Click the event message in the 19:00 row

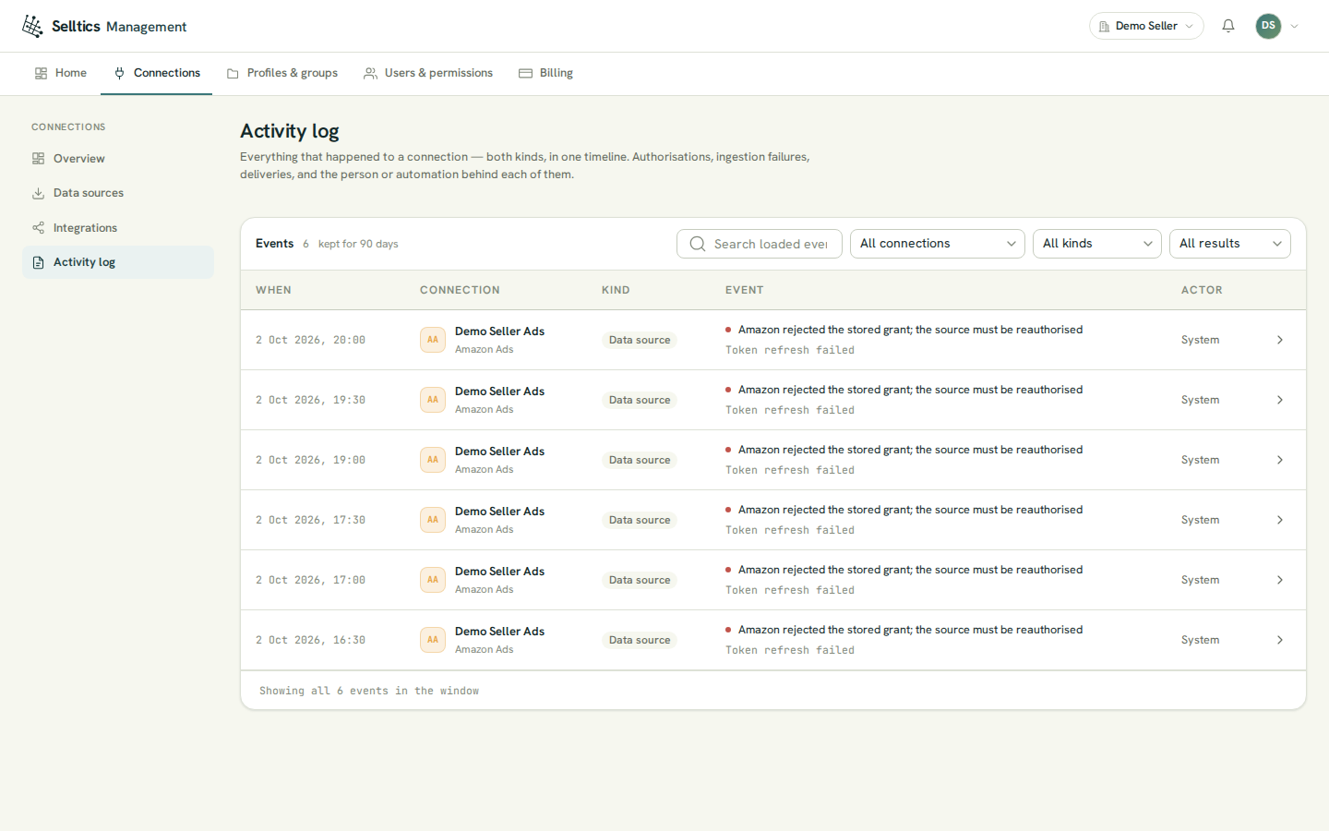910,450
